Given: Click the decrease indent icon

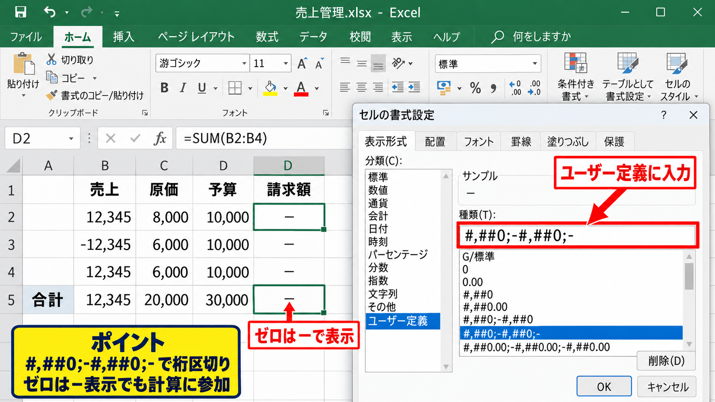Looking at the screenshot, I should pos(398,88).
